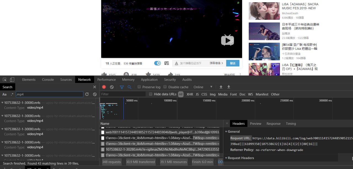This screenshot has height=169, width=353.
Task: Open the Timing tab in request details
Action: point(291,124)
